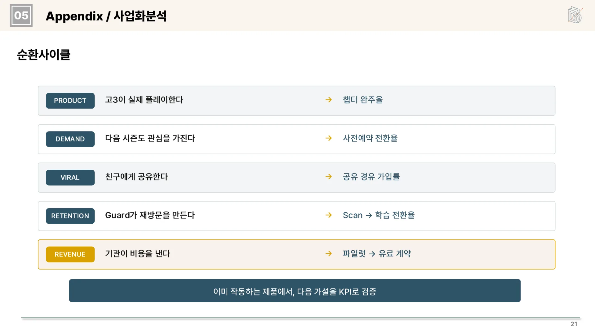Viewport: 595px width, 335px height.
Task: Select the DEMAND badge
Action: (x=70, y=139)
